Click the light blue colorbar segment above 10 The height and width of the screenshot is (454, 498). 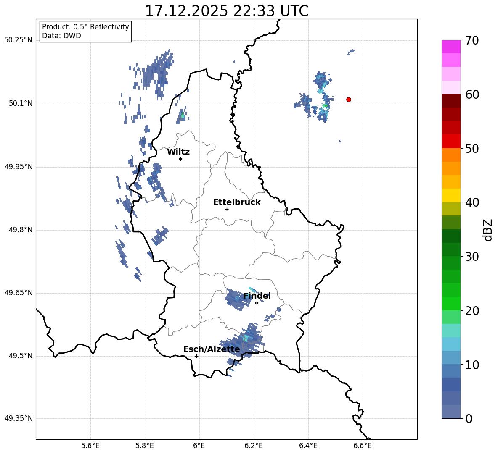coord(451,344)
